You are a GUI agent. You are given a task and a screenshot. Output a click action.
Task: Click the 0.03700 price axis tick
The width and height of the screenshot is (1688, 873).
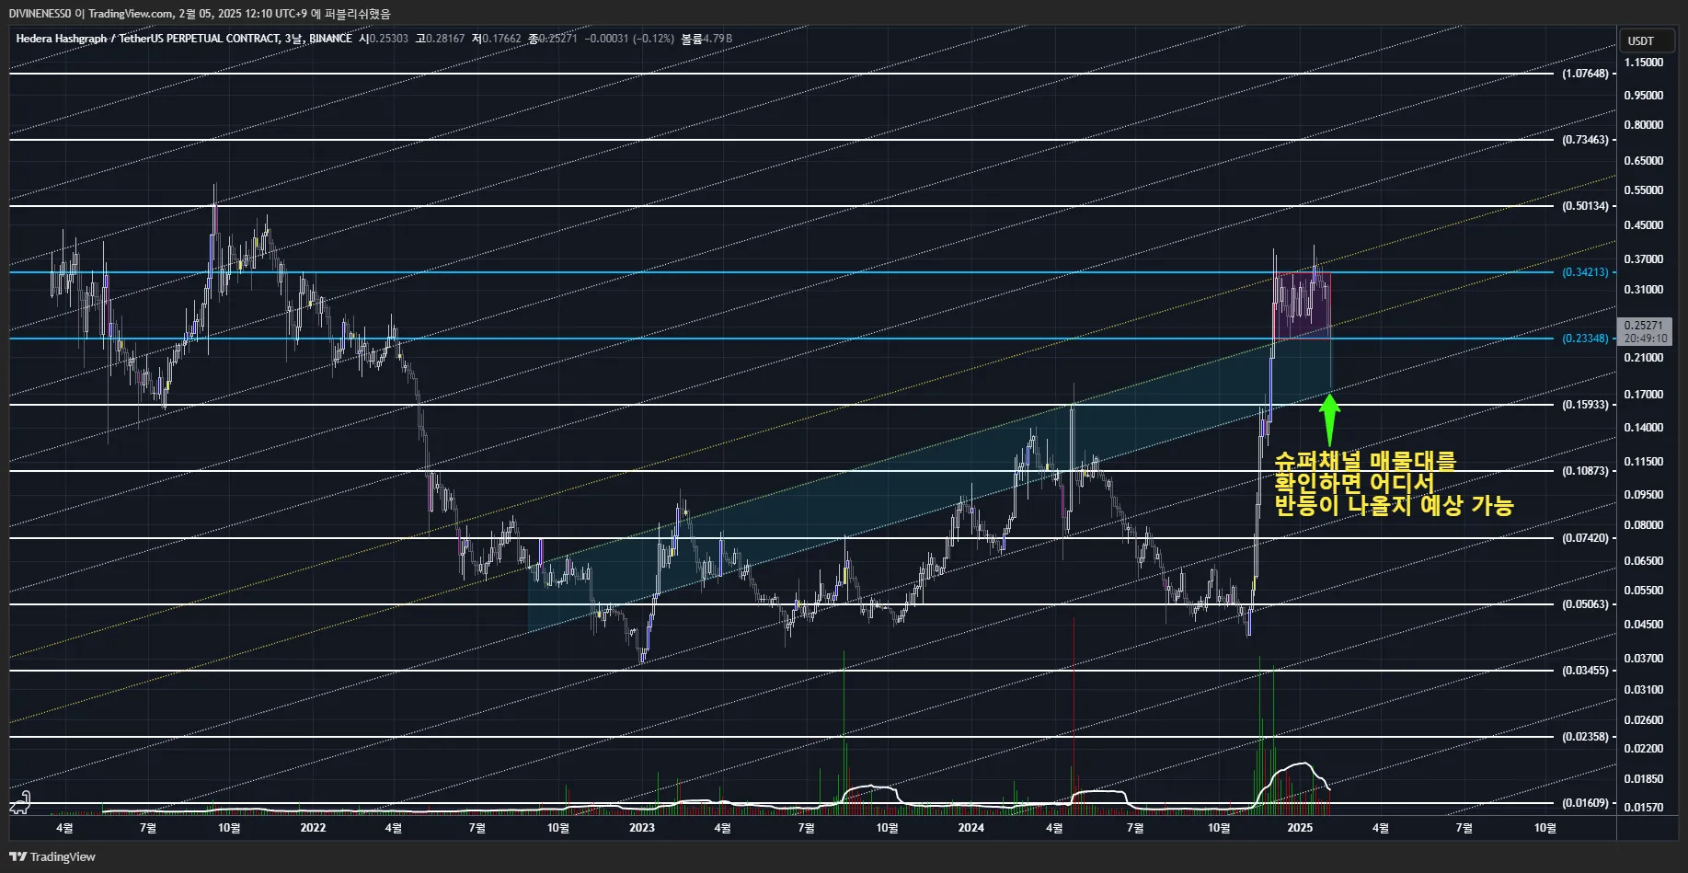pos(1644,659)
